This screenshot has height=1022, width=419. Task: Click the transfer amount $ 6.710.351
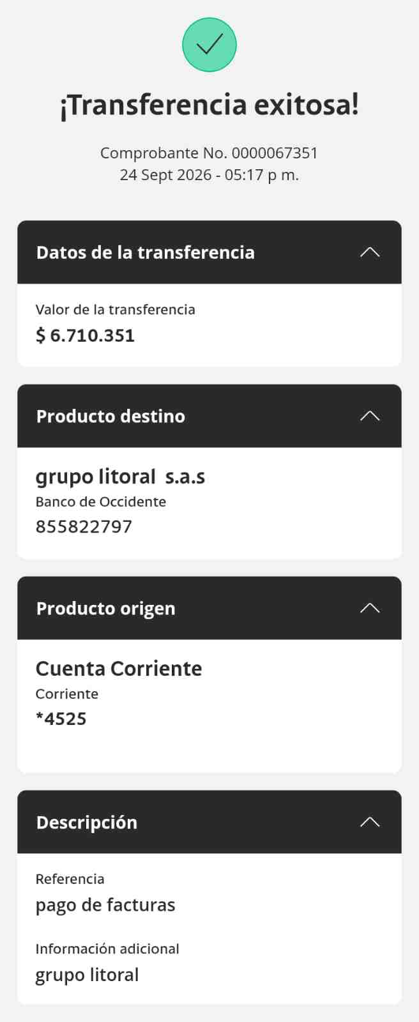(85, 335)
